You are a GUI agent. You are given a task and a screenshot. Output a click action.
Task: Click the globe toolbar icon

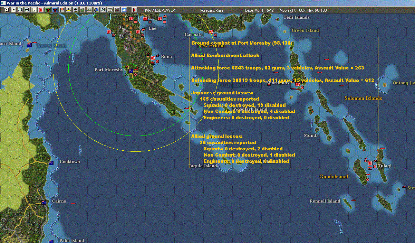pos(96,10)
